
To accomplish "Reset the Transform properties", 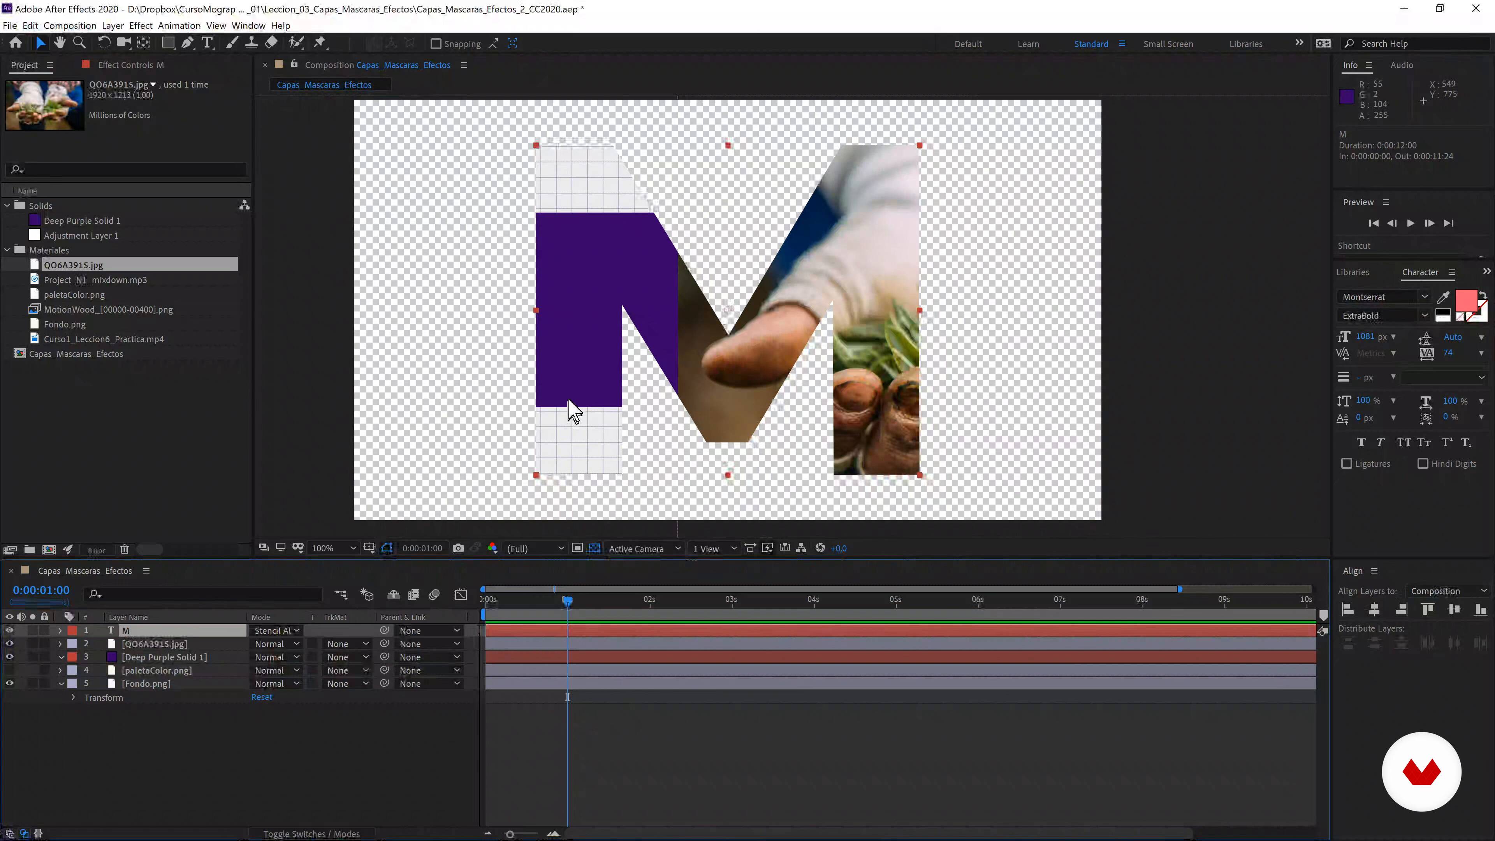I will pos(261,697).
